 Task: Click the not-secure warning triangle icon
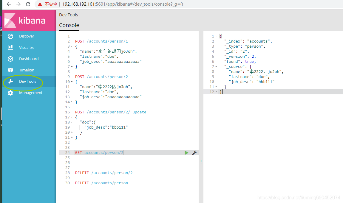point(40,4)
